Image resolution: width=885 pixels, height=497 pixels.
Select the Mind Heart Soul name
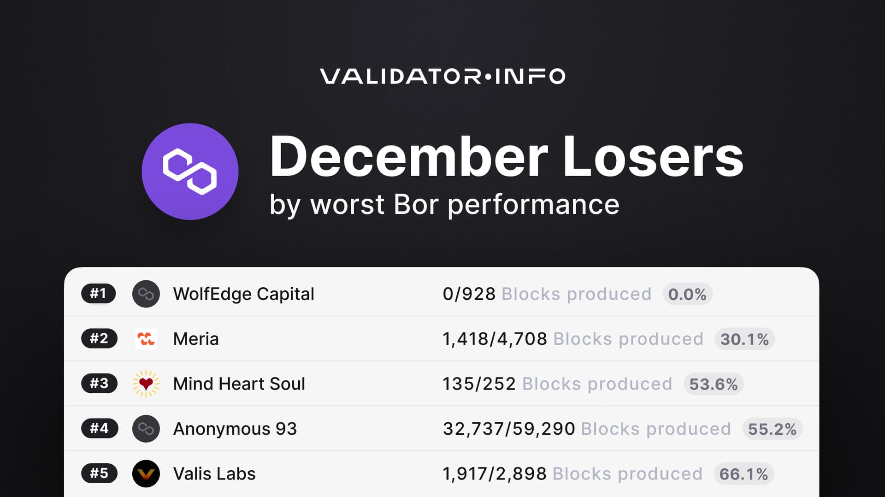[239, 384]
